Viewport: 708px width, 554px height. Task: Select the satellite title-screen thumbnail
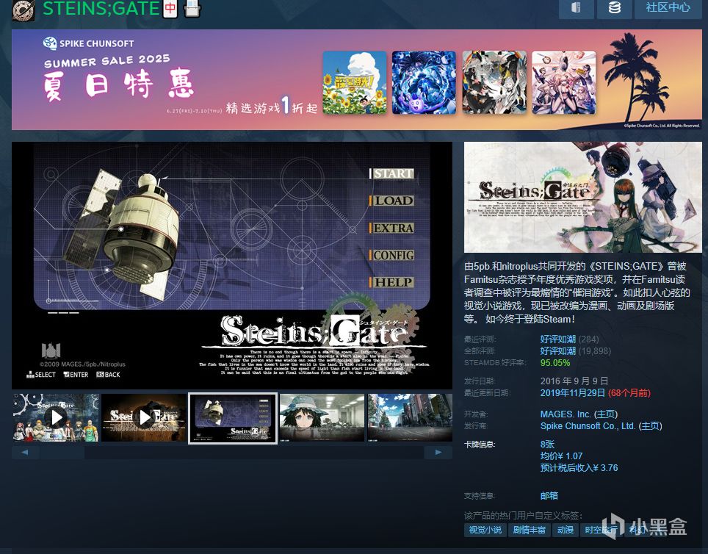pyautogui.click(x=233, y=418)
